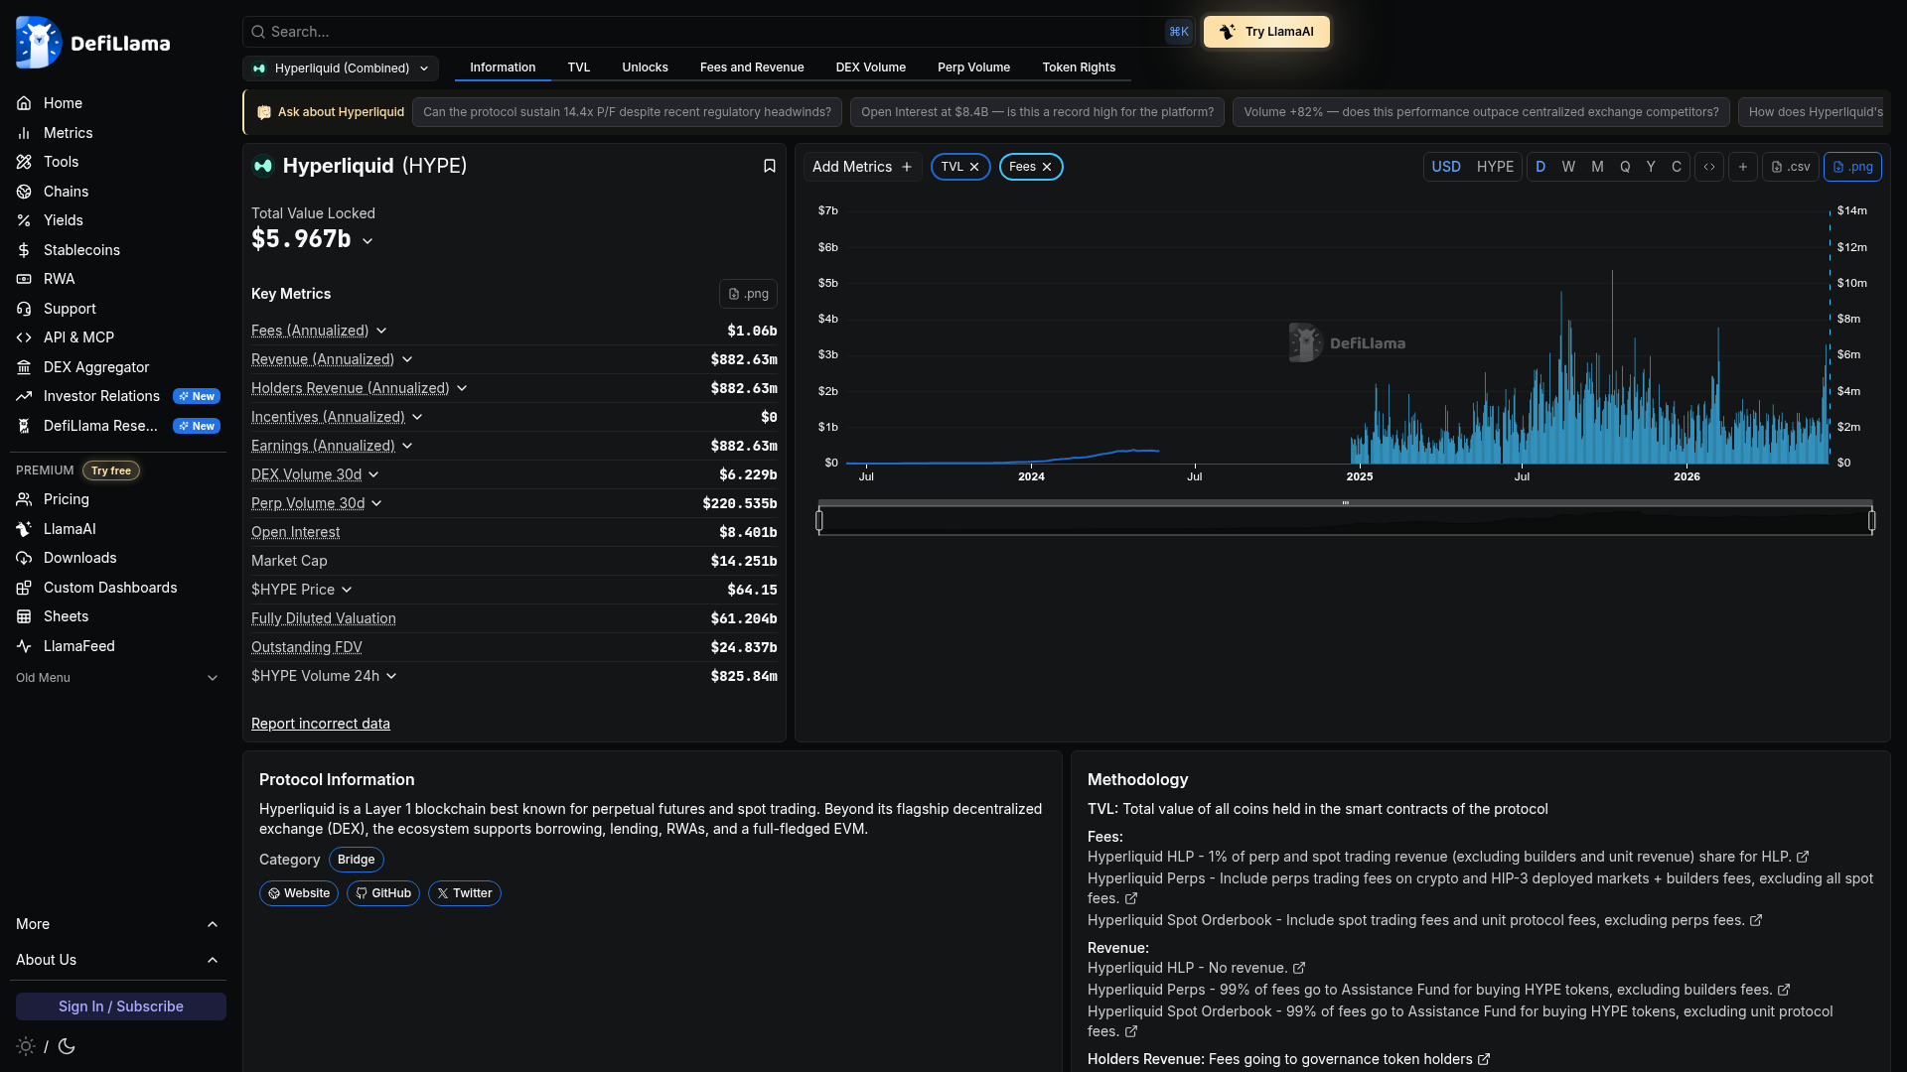The image size is (1907, 1072).
Task: Open RWA via its sidebar icon
Action: point(24,279)
